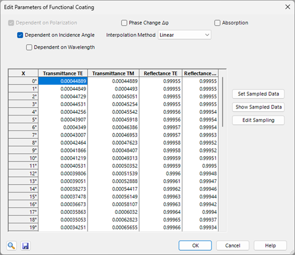This screenshot has width=295, height=255.
Task: Click the Reflectance TE column header
Action: [161, 73]
